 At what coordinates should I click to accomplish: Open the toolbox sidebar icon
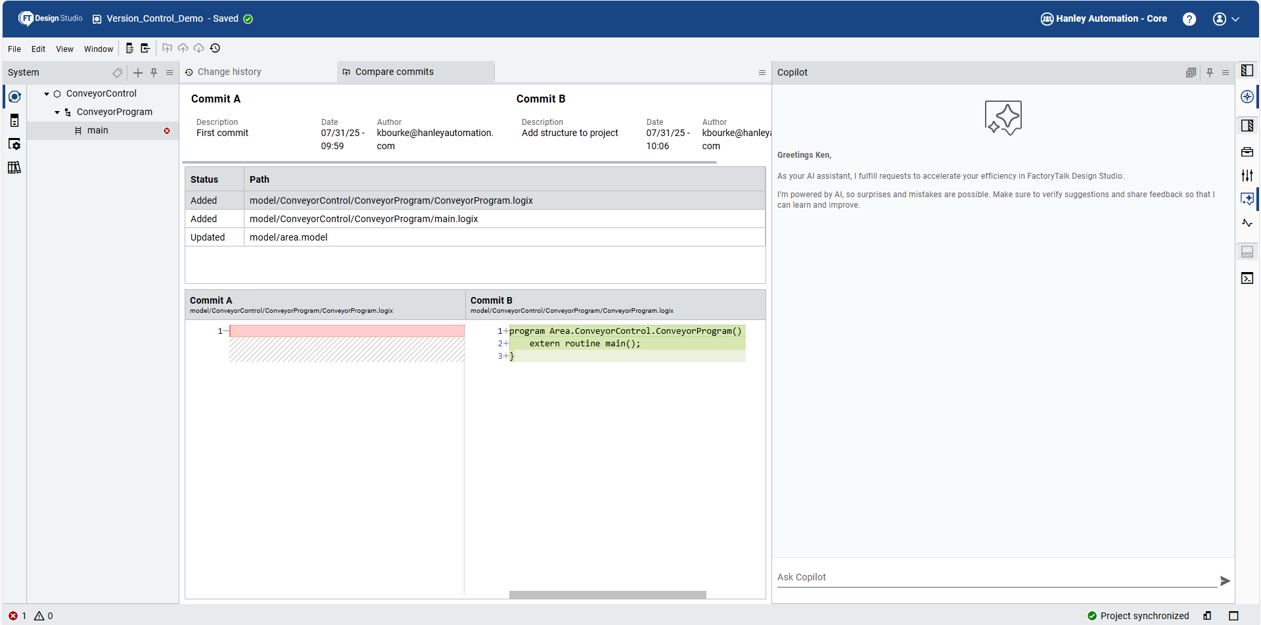pos(1247,152)
